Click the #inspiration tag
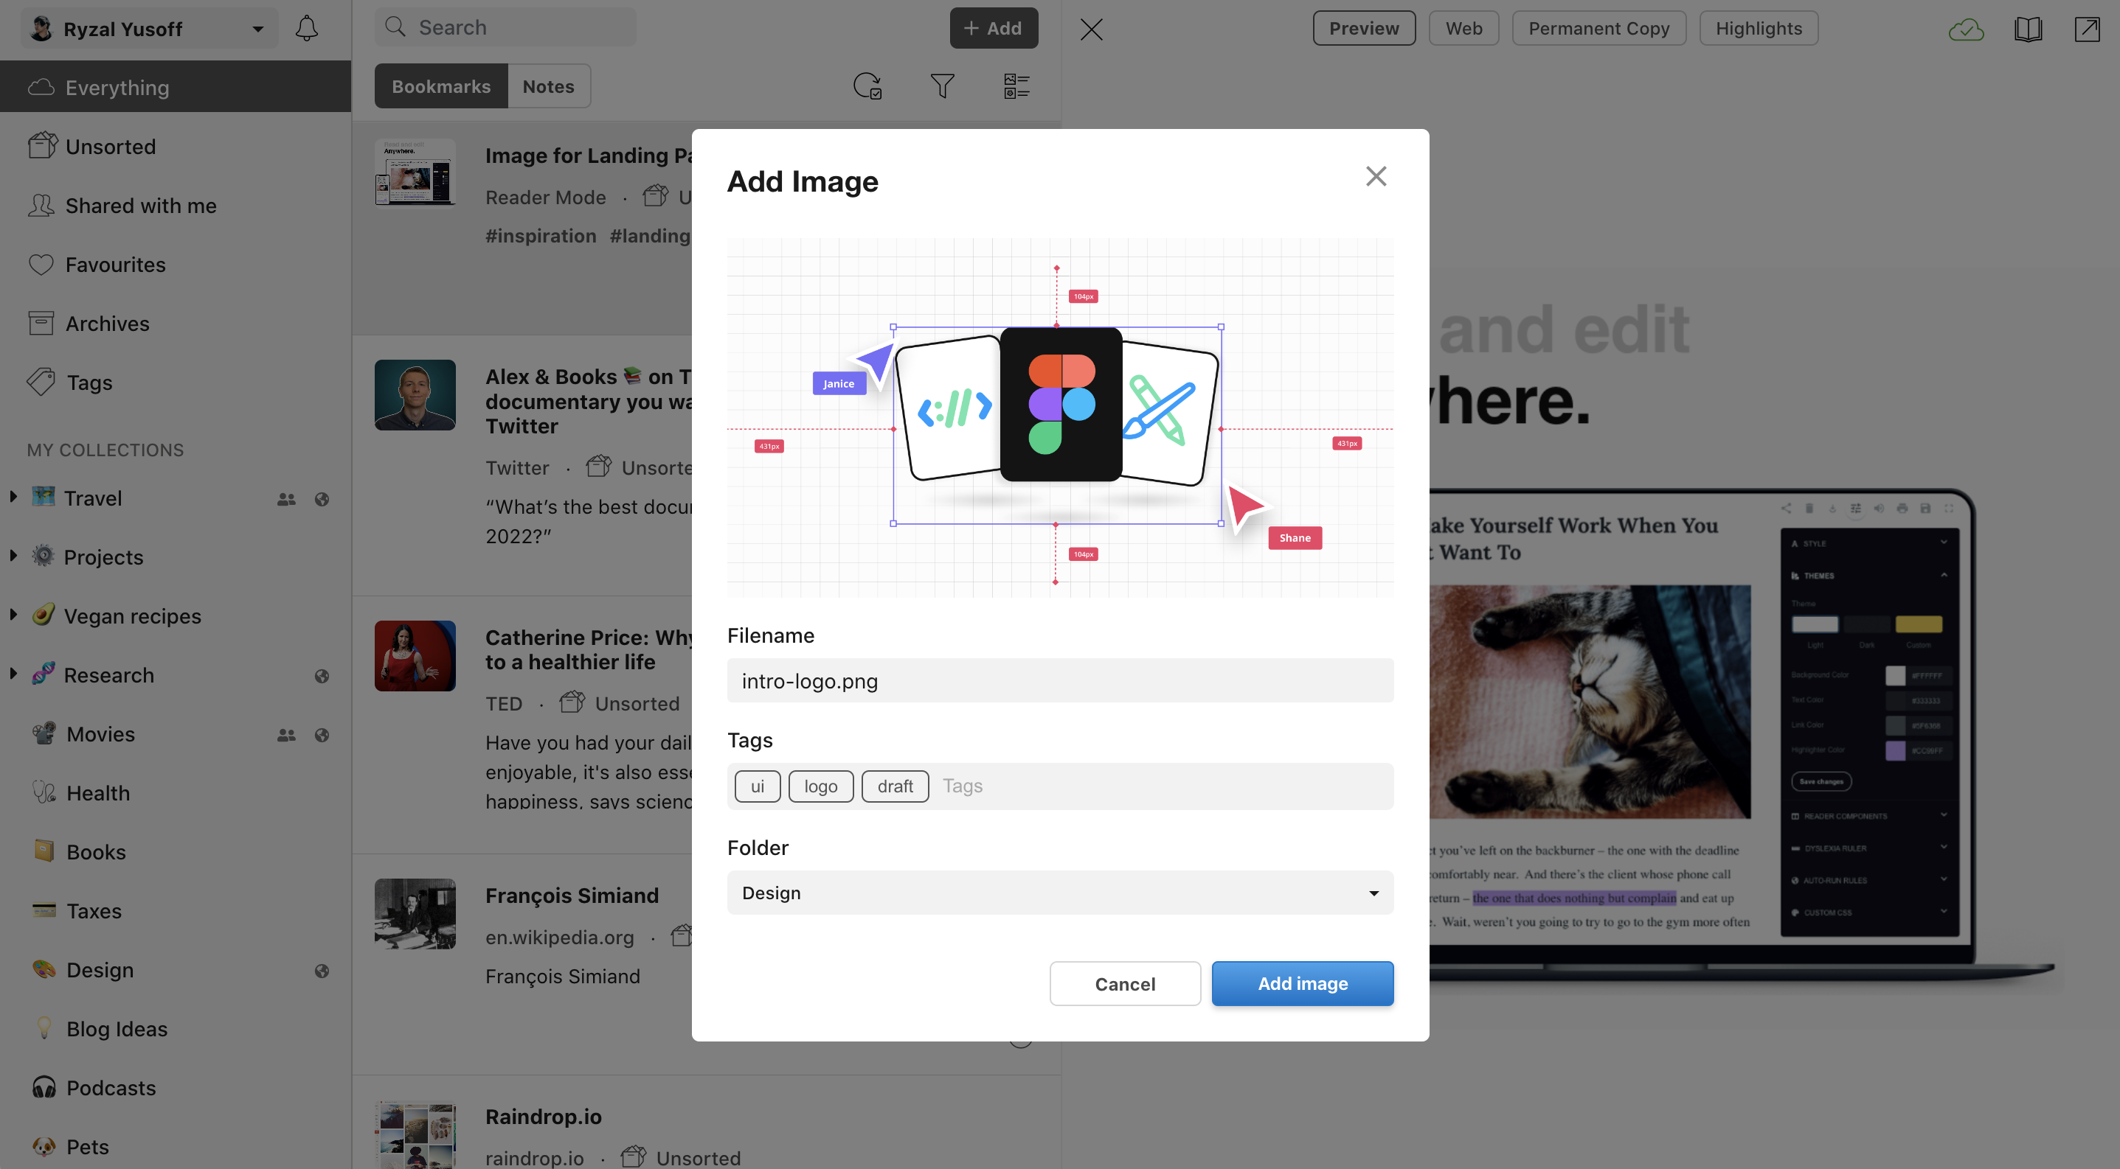 [540, 236]
